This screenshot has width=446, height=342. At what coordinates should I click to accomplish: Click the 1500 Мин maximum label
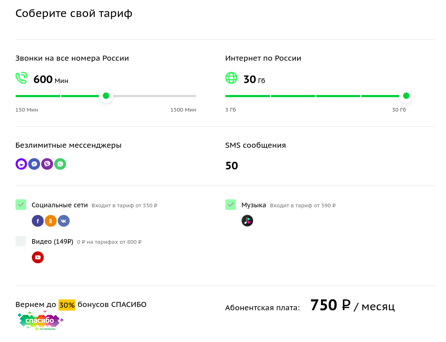point(183,110)
